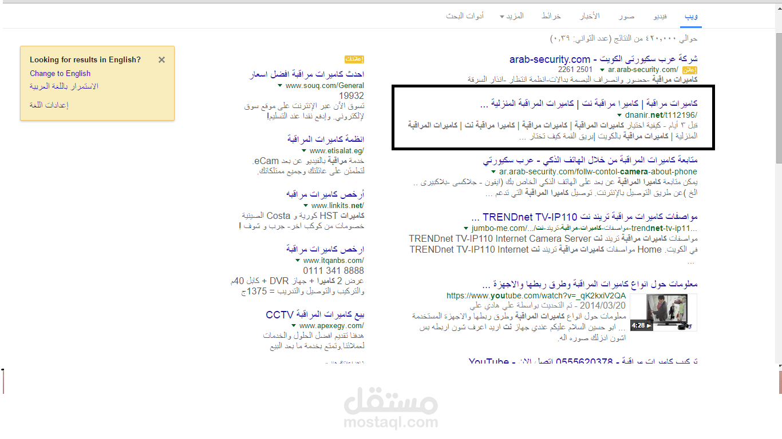Switch to the صور images tab
Screen dimensions: 782x439
coord(626,16)
